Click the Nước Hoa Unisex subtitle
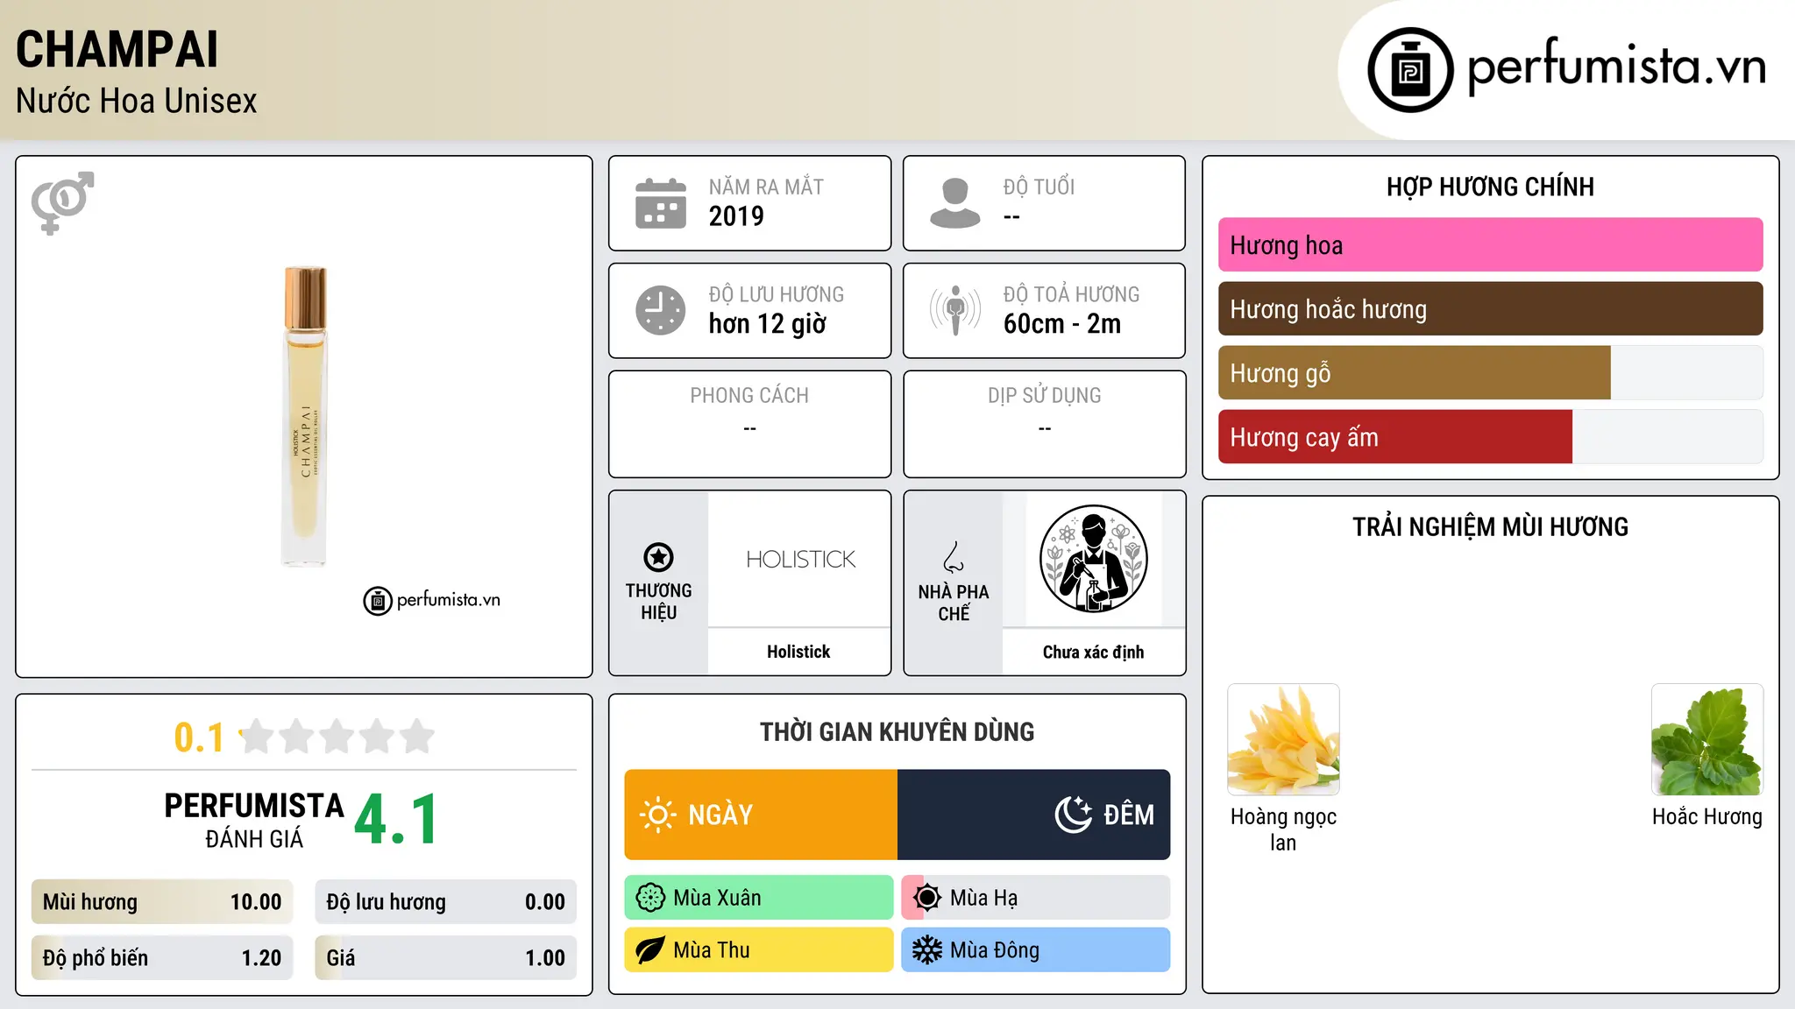The image size is (1795, 1009). coord(137,102)
